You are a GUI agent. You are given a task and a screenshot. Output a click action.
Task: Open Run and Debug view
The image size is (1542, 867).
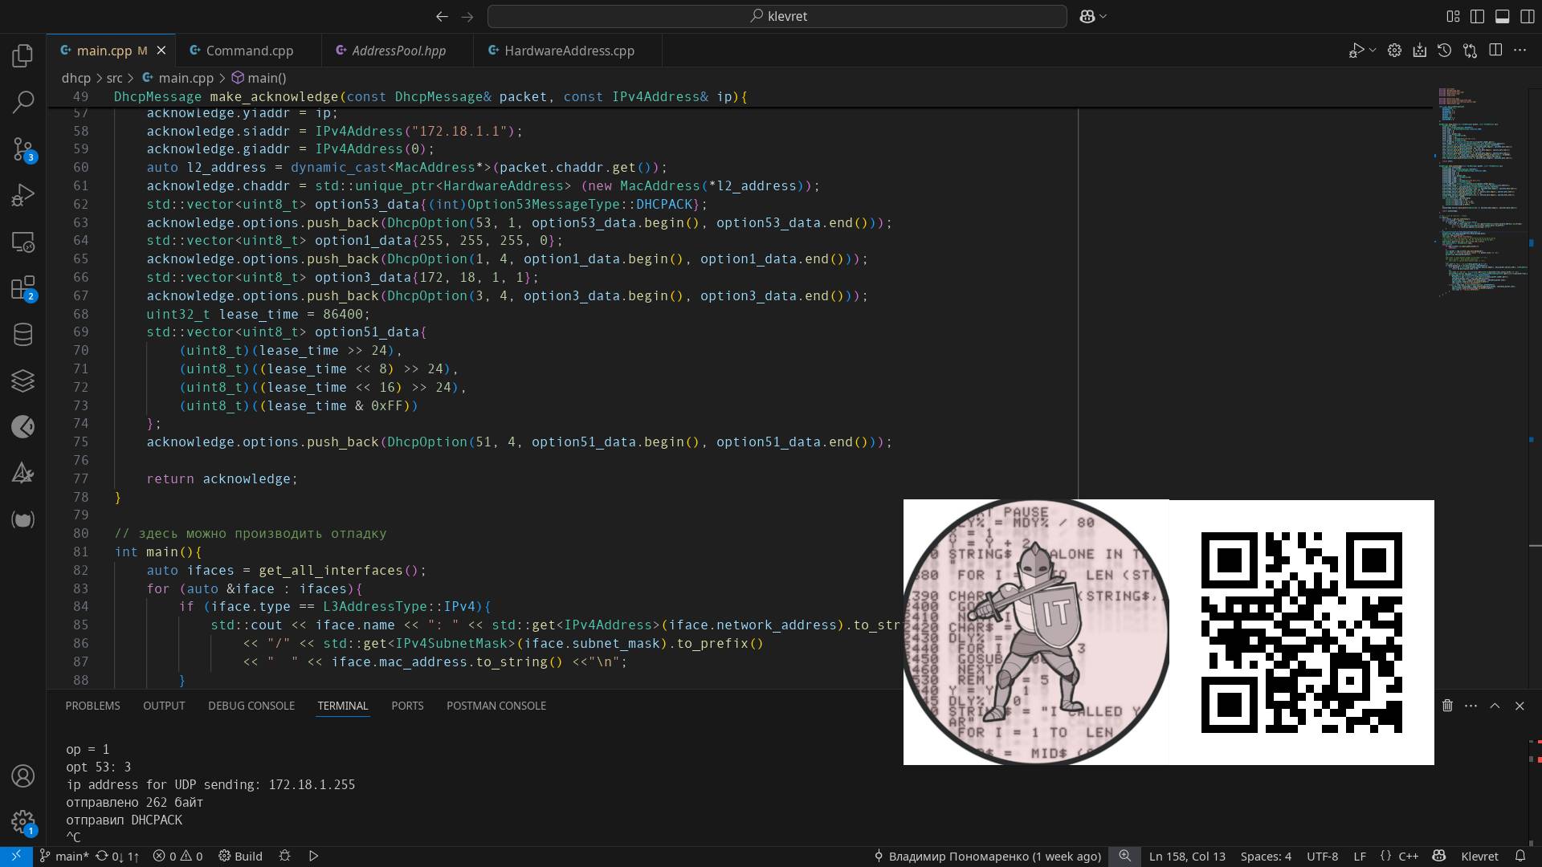point(23,195)
